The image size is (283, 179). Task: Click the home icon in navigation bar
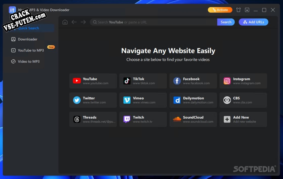(65, 22)
